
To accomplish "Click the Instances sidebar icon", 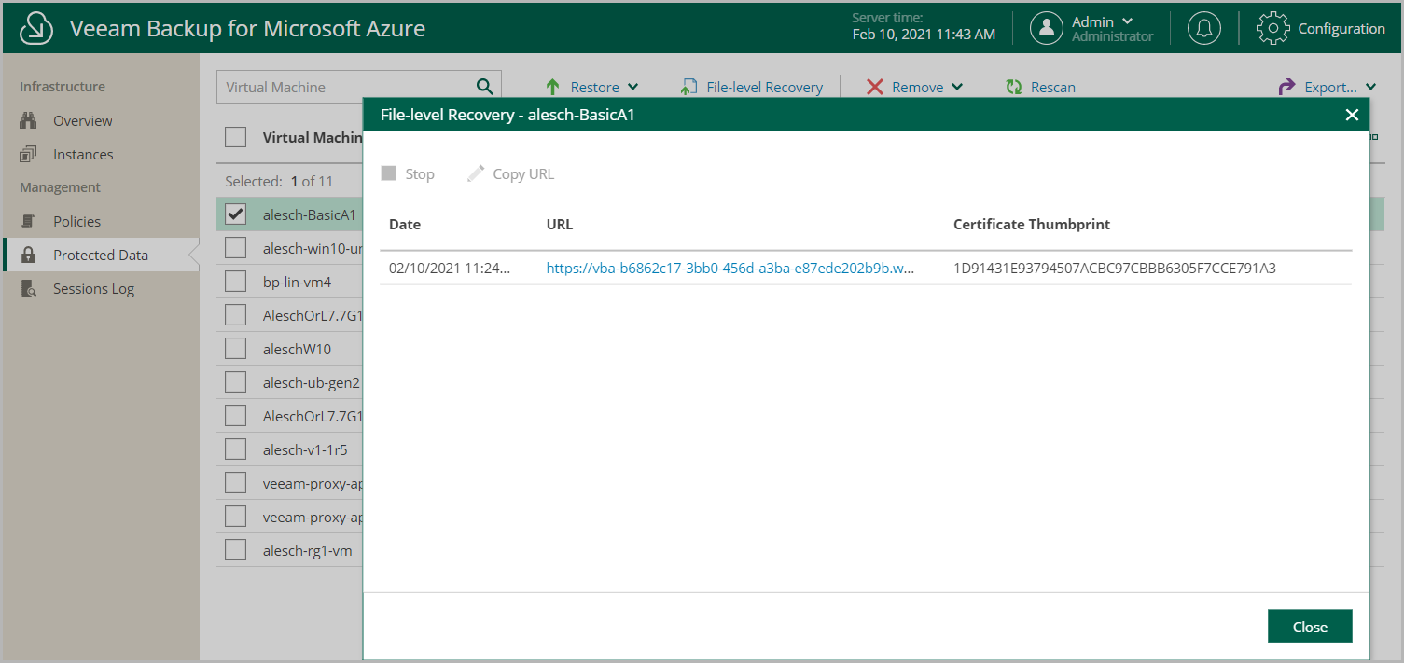I will pos(28,154).
